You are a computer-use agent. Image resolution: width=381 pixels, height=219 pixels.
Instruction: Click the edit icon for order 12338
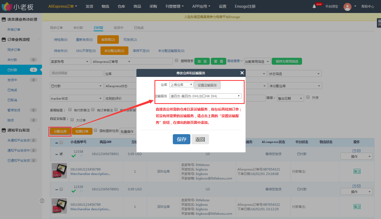click(x=354, y=151)
